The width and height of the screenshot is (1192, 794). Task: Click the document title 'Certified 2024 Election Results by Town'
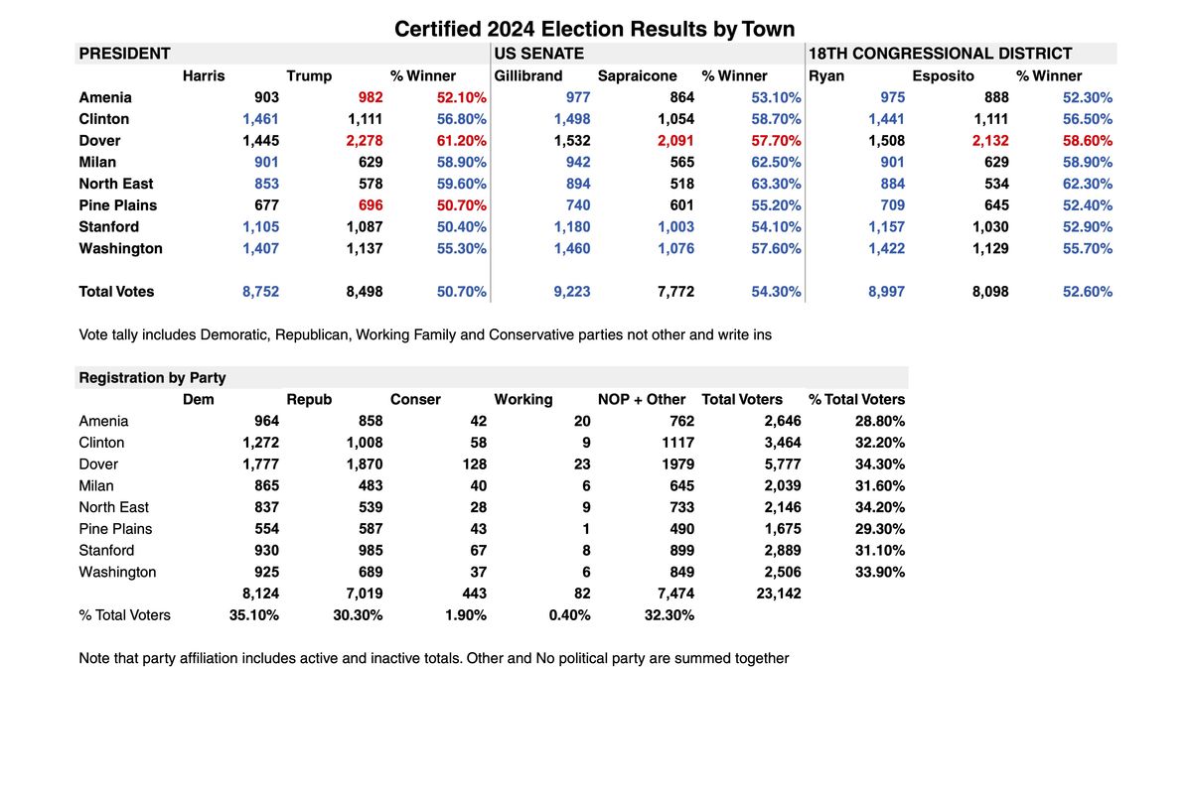(595, 29)
